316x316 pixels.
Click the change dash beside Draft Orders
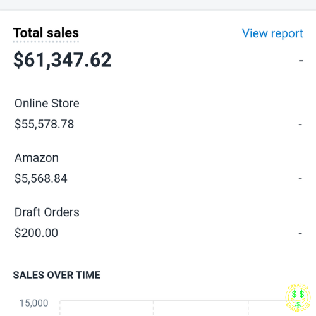[300, 233]
